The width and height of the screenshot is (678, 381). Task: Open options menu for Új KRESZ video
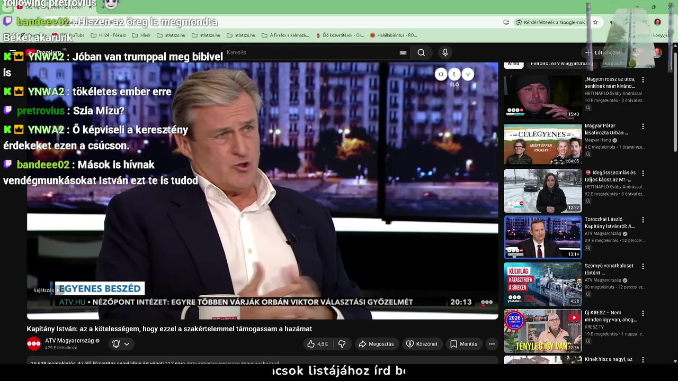point(643,313)
